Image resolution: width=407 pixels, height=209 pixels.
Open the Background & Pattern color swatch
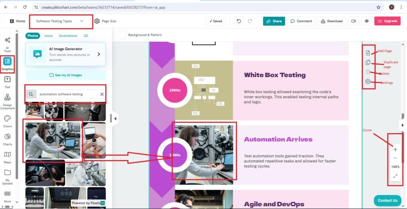[x=122, y=35]
